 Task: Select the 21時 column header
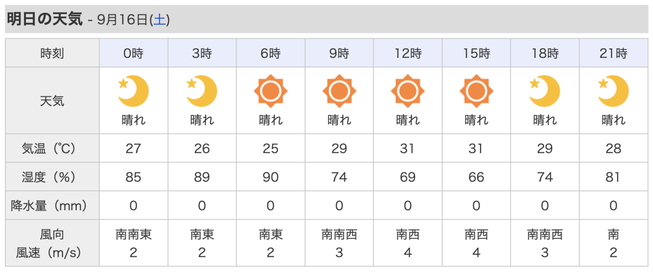[x=613, y=53]
